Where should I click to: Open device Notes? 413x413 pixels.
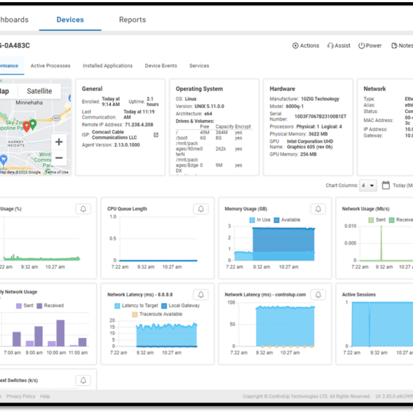402,46
